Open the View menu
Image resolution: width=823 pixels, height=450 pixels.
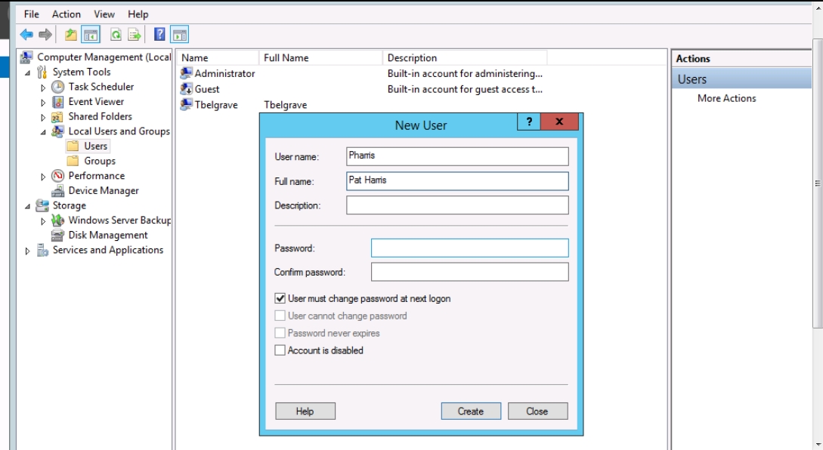pos(104,14)
